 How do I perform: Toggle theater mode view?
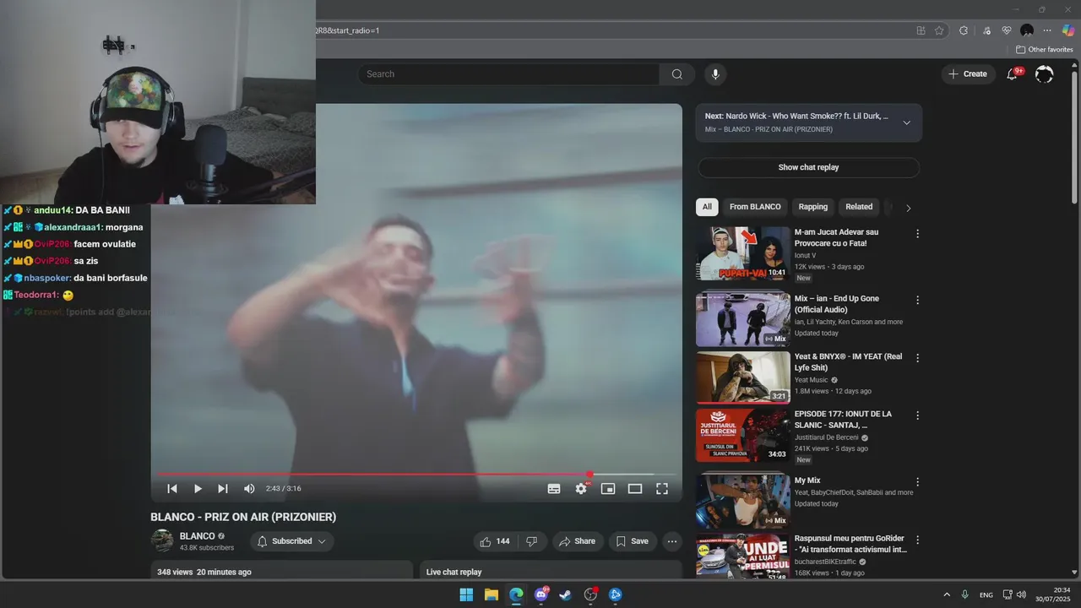coord(635,488)
